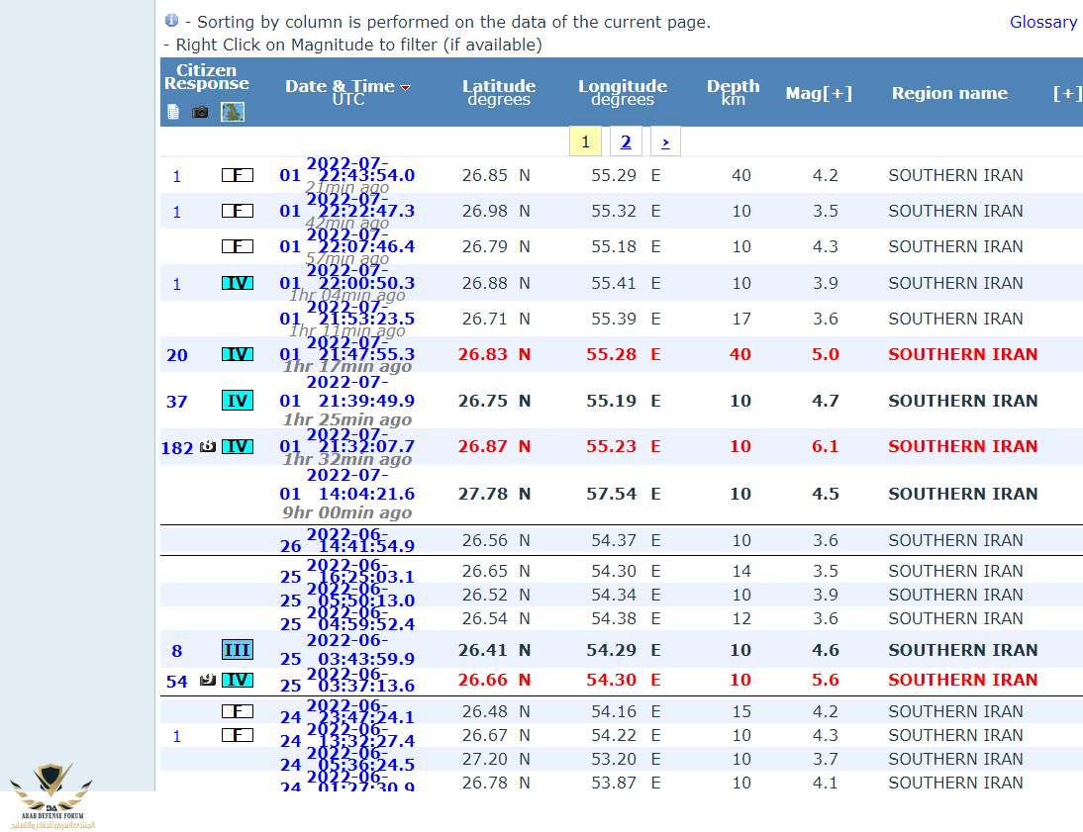Open the 16:25:03.1 earthquake link
This screenshot has width=1083, height=832.
coord(346,571)
